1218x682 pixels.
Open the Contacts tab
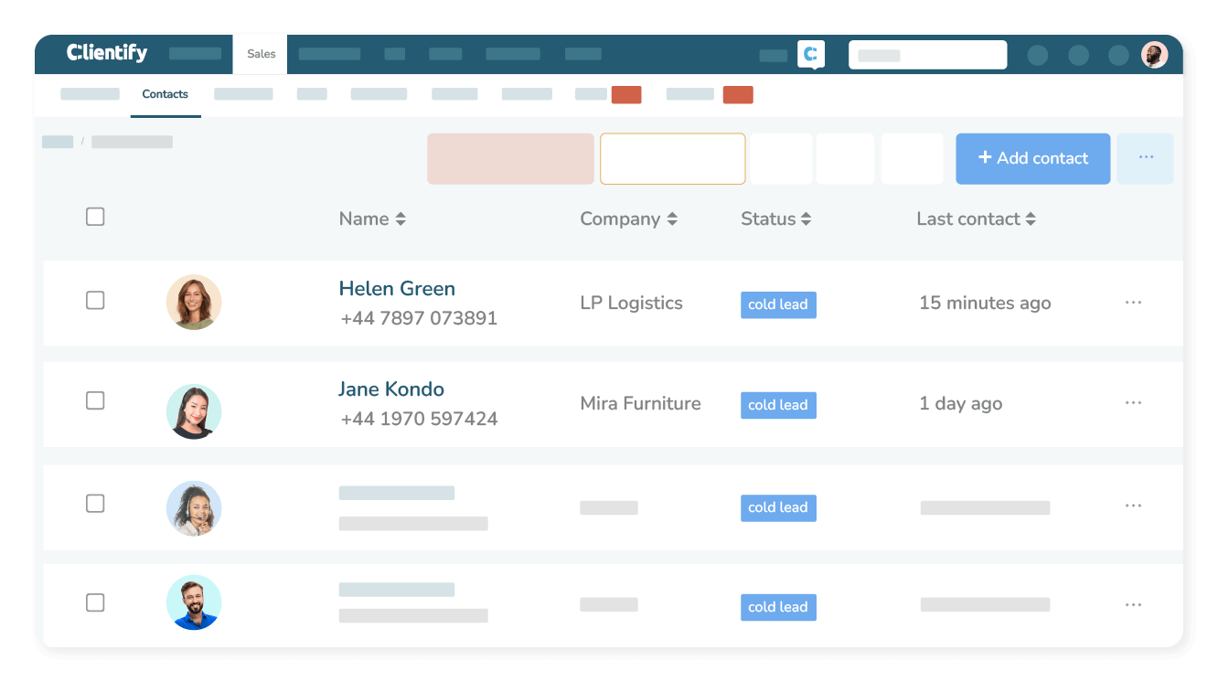coord(165,94)
